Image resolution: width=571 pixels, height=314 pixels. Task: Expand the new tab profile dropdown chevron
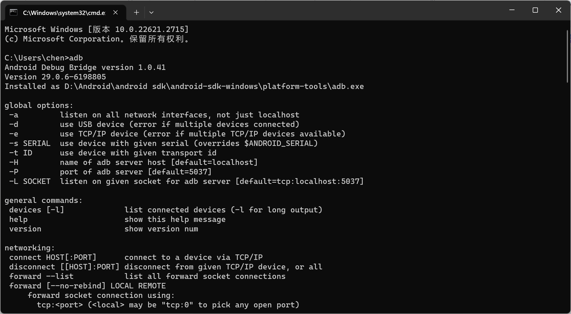pyautogui.click(x=151, y=12)
